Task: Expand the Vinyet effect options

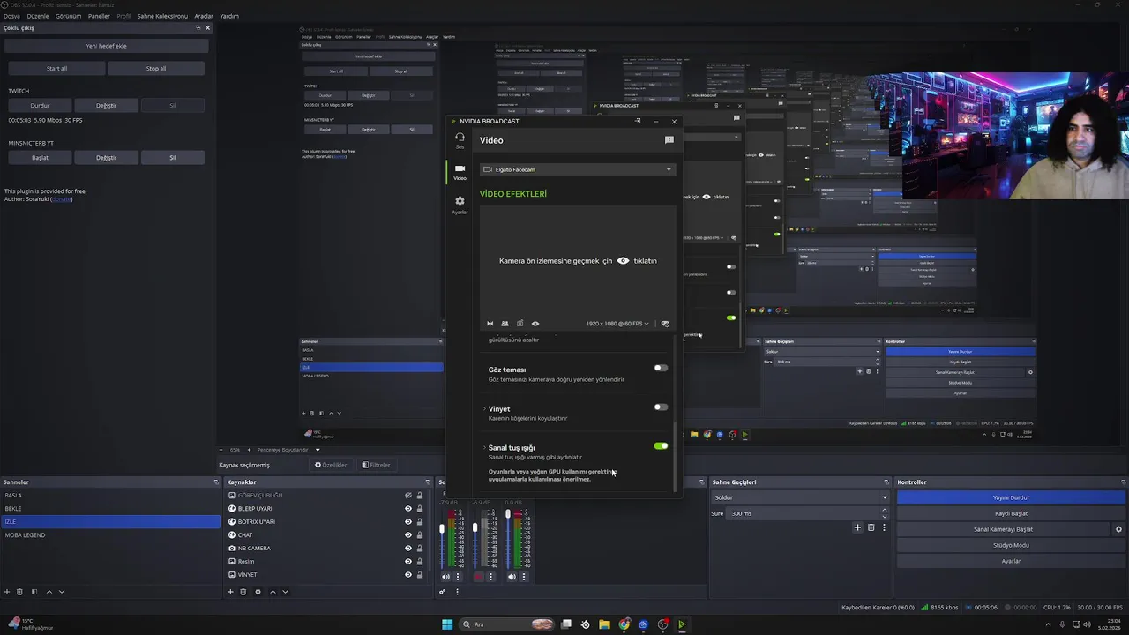Action: click(x=484, y=409)
